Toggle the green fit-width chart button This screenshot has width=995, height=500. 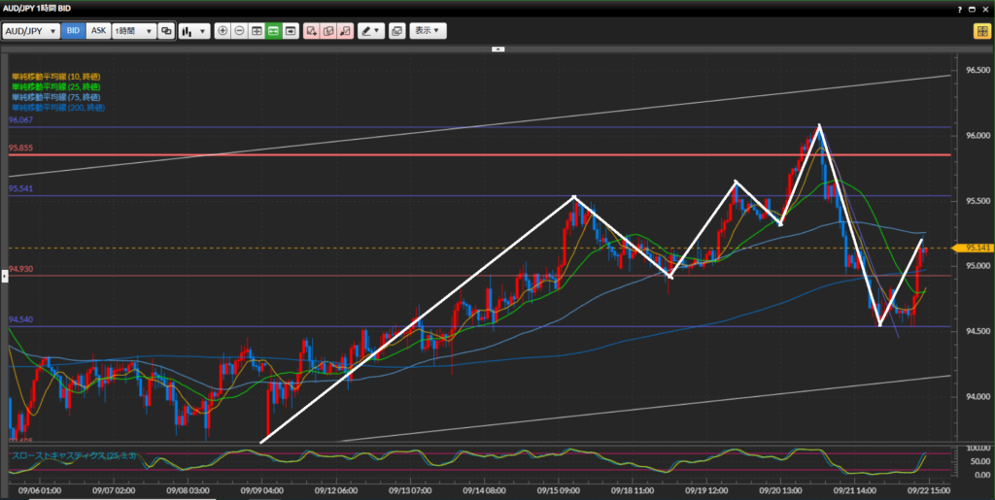pos(273,31)
